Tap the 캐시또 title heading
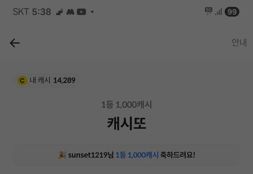253x174 pixels. coord(126,123)
